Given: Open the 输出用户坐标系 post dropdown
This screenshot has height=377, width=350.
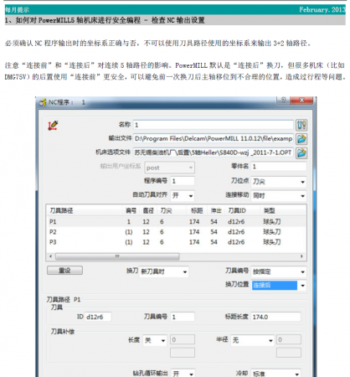Looking at the screenshot, I should tap(170, 168).
